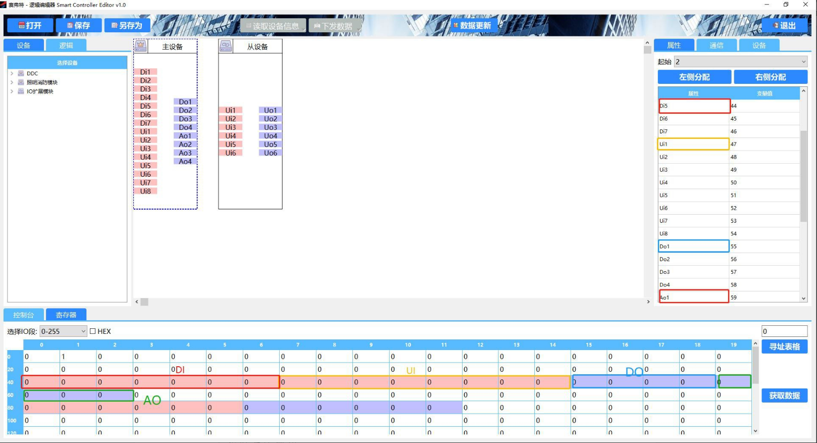
Task: Click 数据更新 to refresh data
Action: click(472, 25)
